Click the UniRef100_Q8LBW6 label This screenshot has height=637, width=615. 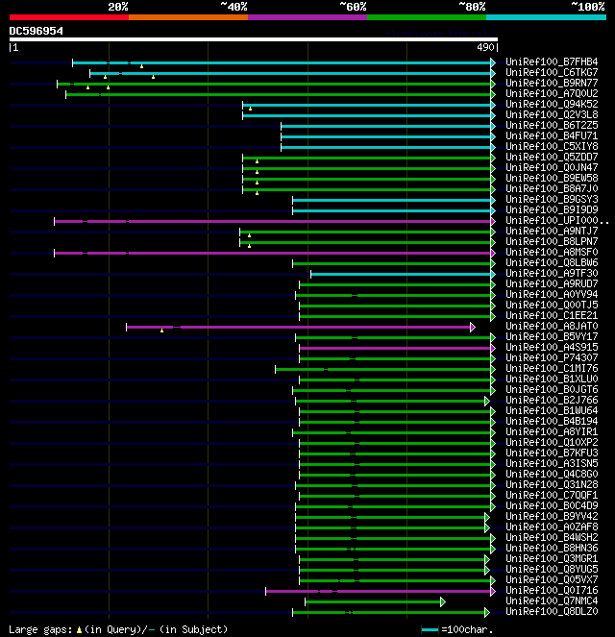point(552,262)
